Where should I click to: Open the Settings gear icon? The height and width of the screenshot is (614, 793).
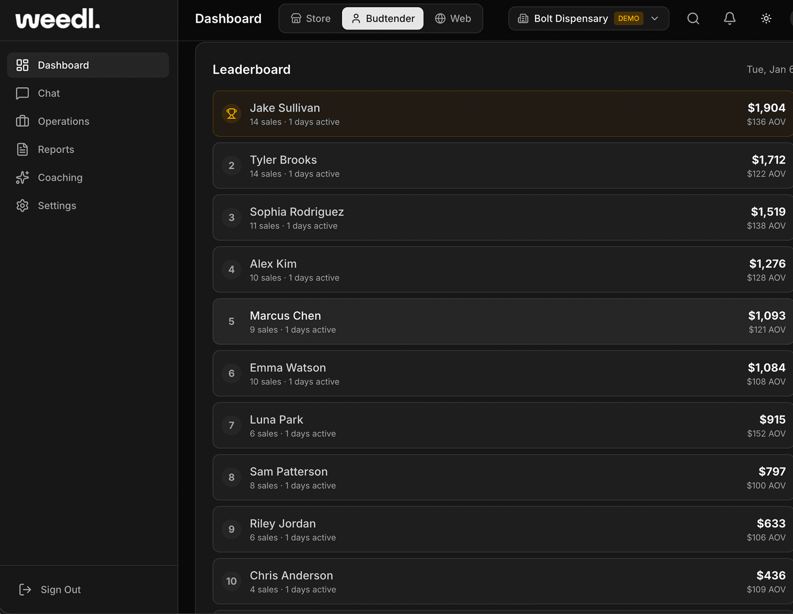[x=23, y=205]
